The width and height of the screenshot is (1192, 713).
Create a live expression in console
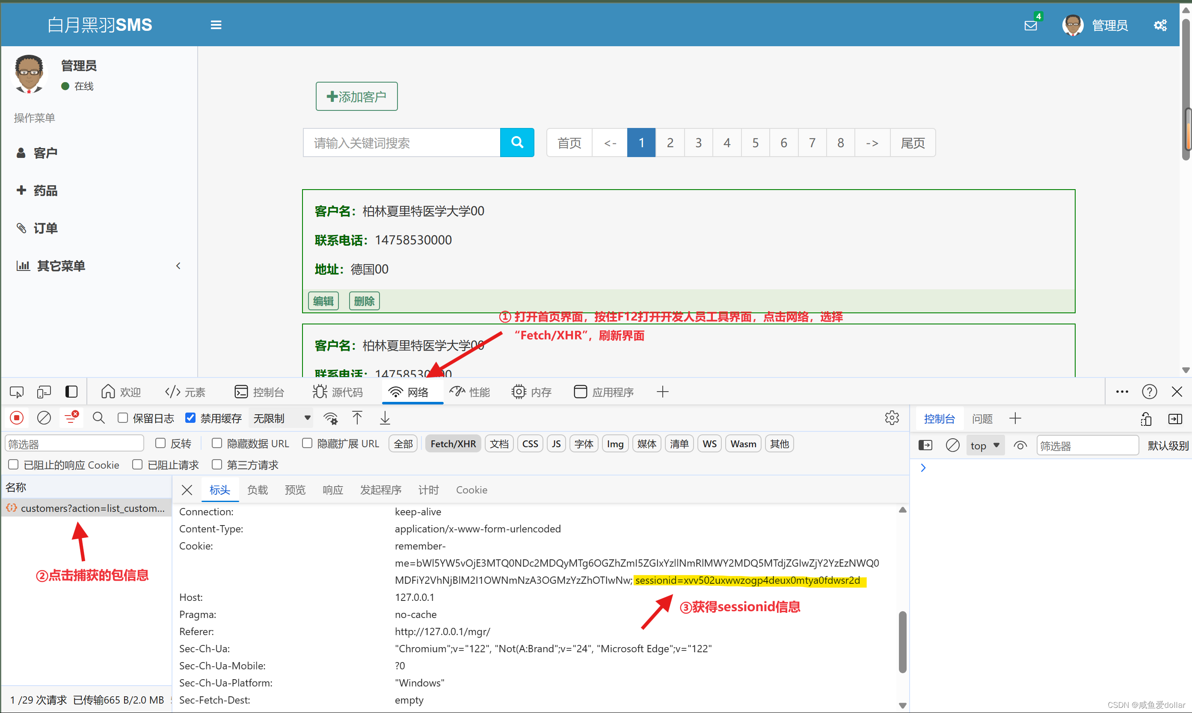pyautogui.click(x=1020, y=446)
